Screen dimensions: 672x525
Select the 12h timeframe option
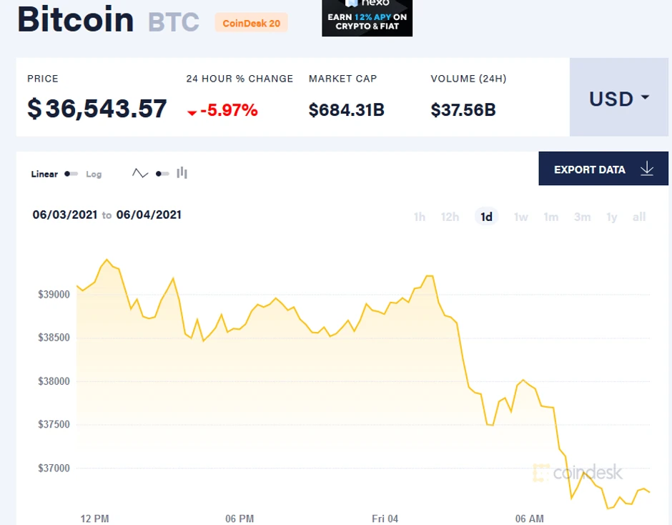[450, 217]
